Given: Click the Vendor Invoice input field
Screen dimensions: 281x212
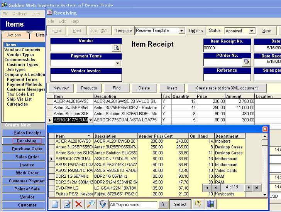Looking at the screenshot, I should pyautogui.click(x=86, y=77).
